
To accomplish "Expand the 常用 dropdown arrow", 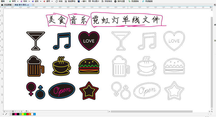I will pyautogui.click(x=18, y=1).
